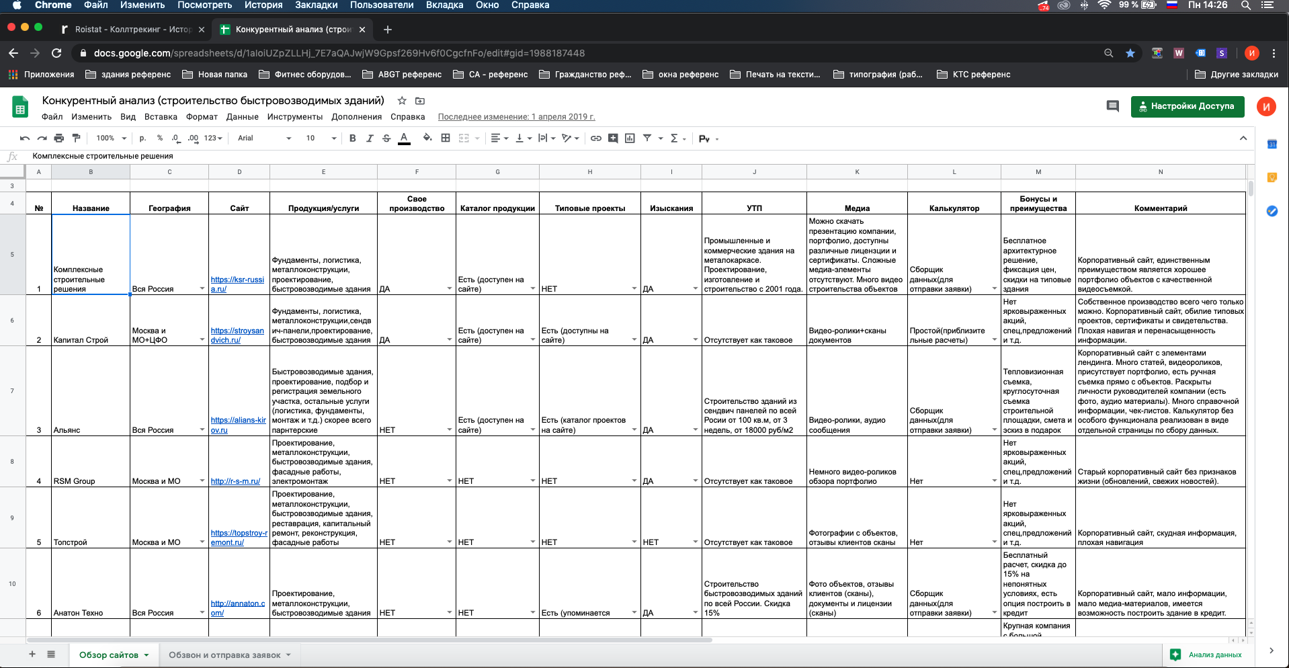
Task: Open the Google Sheets home icon
Action: pos(20,108)
